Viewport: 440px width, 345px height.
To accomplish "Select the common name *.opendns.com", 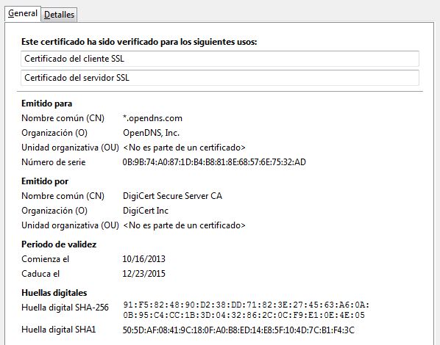I will 152,118.
